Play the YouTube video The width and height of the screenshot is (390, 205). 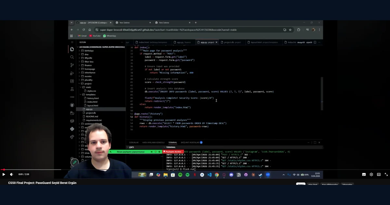coord(4,174)
